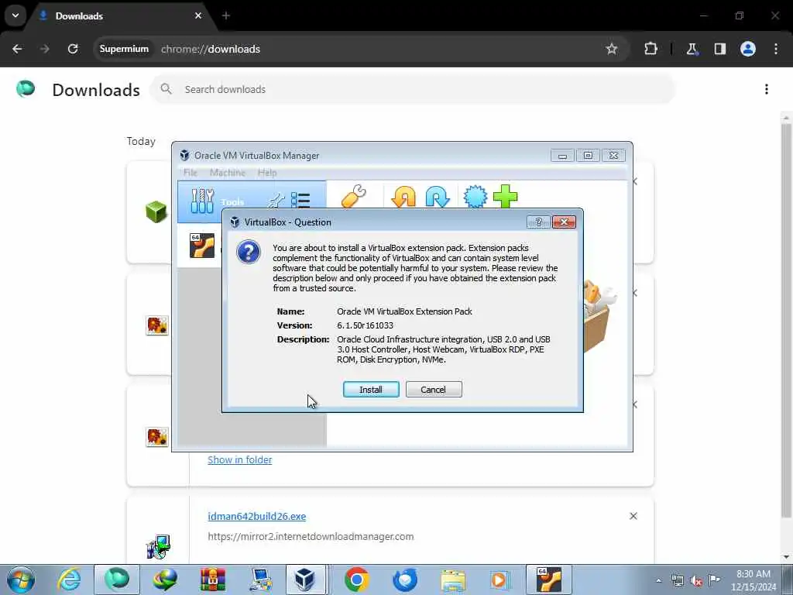
Task: Toggle the browser side panel
Action: (720, 49)
